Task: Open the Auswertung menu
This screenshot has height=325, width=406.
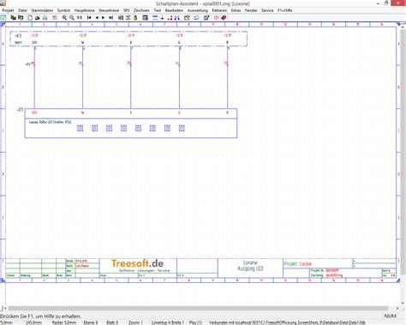Action: tap(198, 10)
